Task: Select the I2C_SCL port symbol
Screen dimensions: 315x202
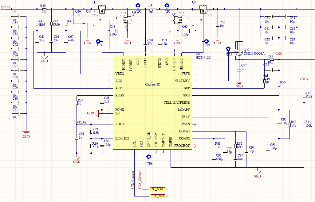Action: (158, 196)
